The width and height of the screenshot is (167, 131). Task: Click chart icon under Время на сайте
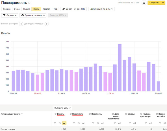tap(164, 123)
